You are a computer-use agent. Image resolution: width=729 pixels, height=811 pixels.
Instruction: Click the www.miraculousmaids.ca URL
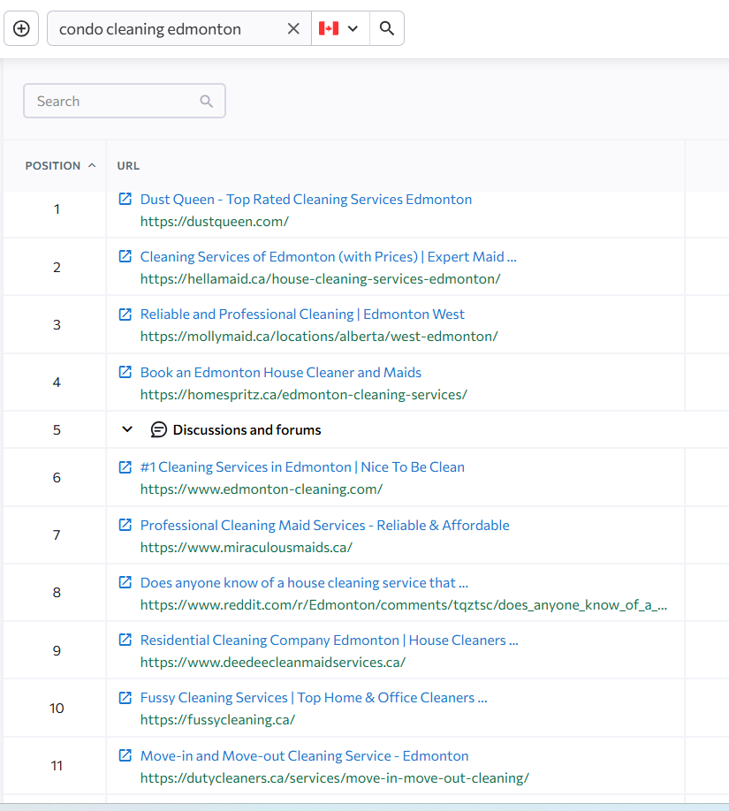[247, 548]
